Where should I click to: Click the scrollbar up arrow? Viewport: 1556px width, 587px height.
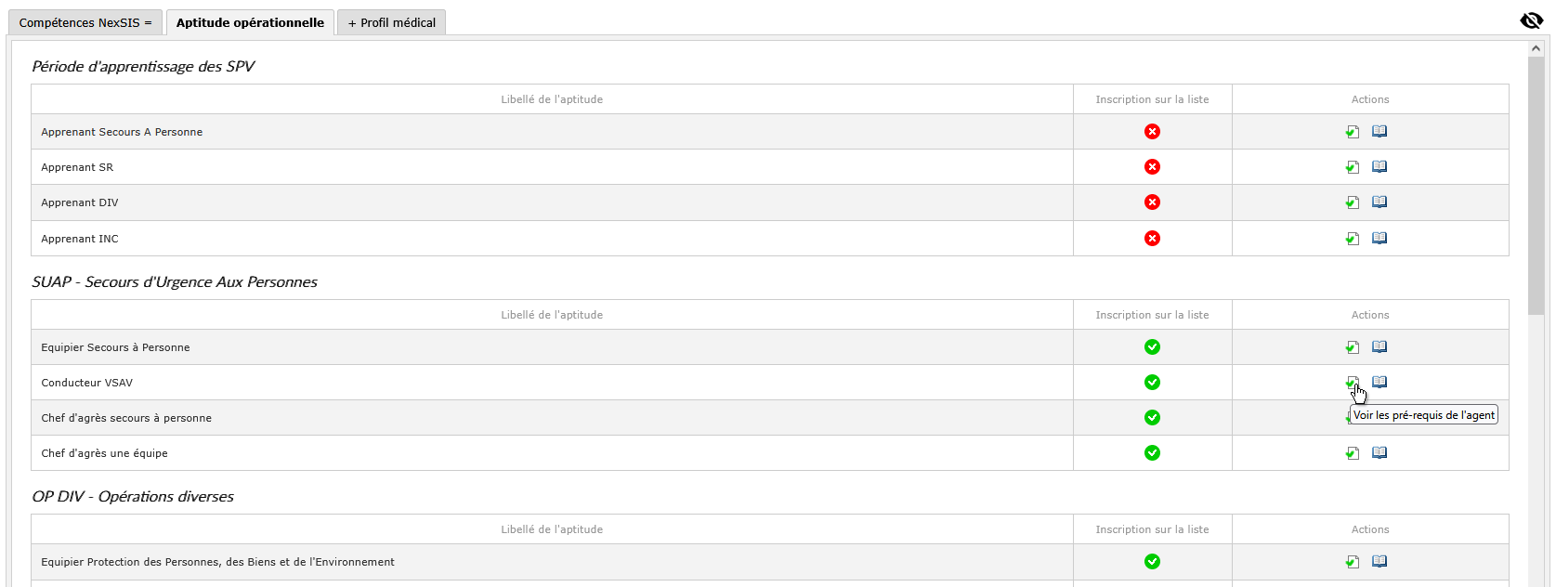1536,46
